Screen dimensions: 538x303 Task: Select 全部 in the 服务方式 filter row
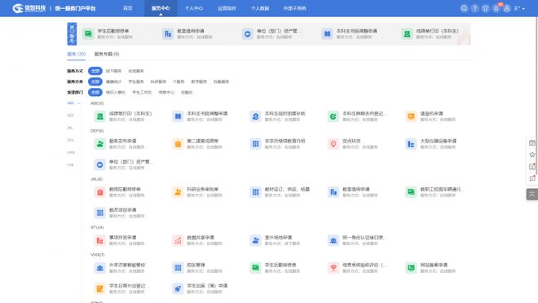[x=95, y=71]
